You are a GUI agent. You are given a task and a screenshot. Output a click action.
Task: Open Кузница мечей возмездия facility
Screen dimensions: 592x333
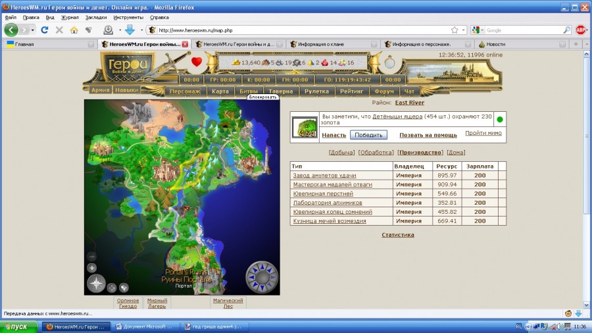click(x=330, y=221)
